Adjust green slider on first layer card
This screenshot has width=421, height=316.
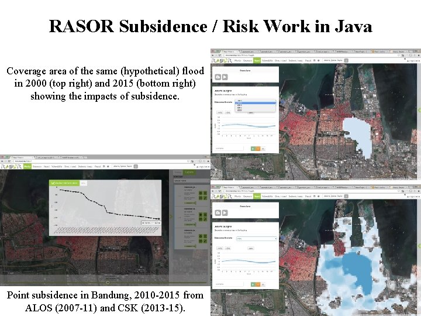(190, 203)
